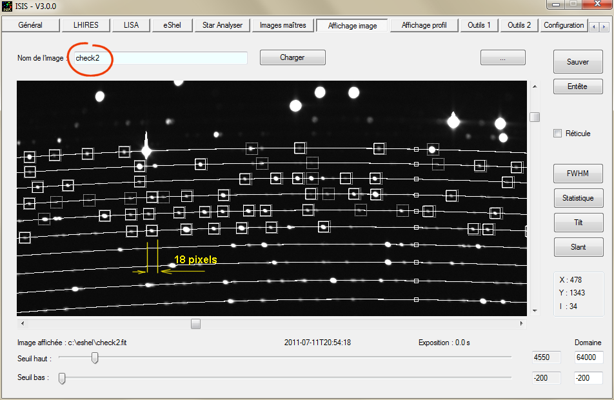Enable the Réticule checkbox
Image resolution: width=614 pixels, height=400 pixels.
(557, 134)
